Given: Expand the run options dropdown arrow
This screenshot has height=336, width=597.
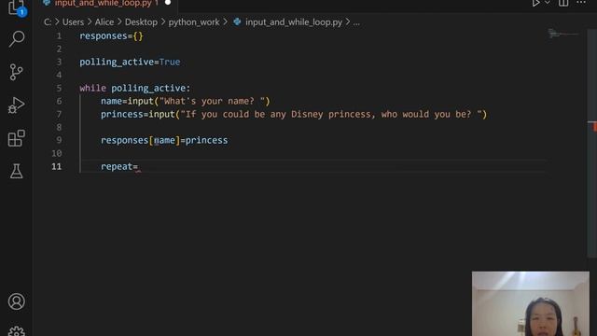Looking at the screenshot, I should pyautogui.click(x=548, y=3).
